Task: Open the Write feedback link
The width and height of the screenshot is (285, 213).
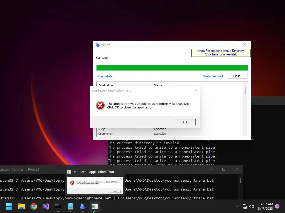Action: [213, 76]
